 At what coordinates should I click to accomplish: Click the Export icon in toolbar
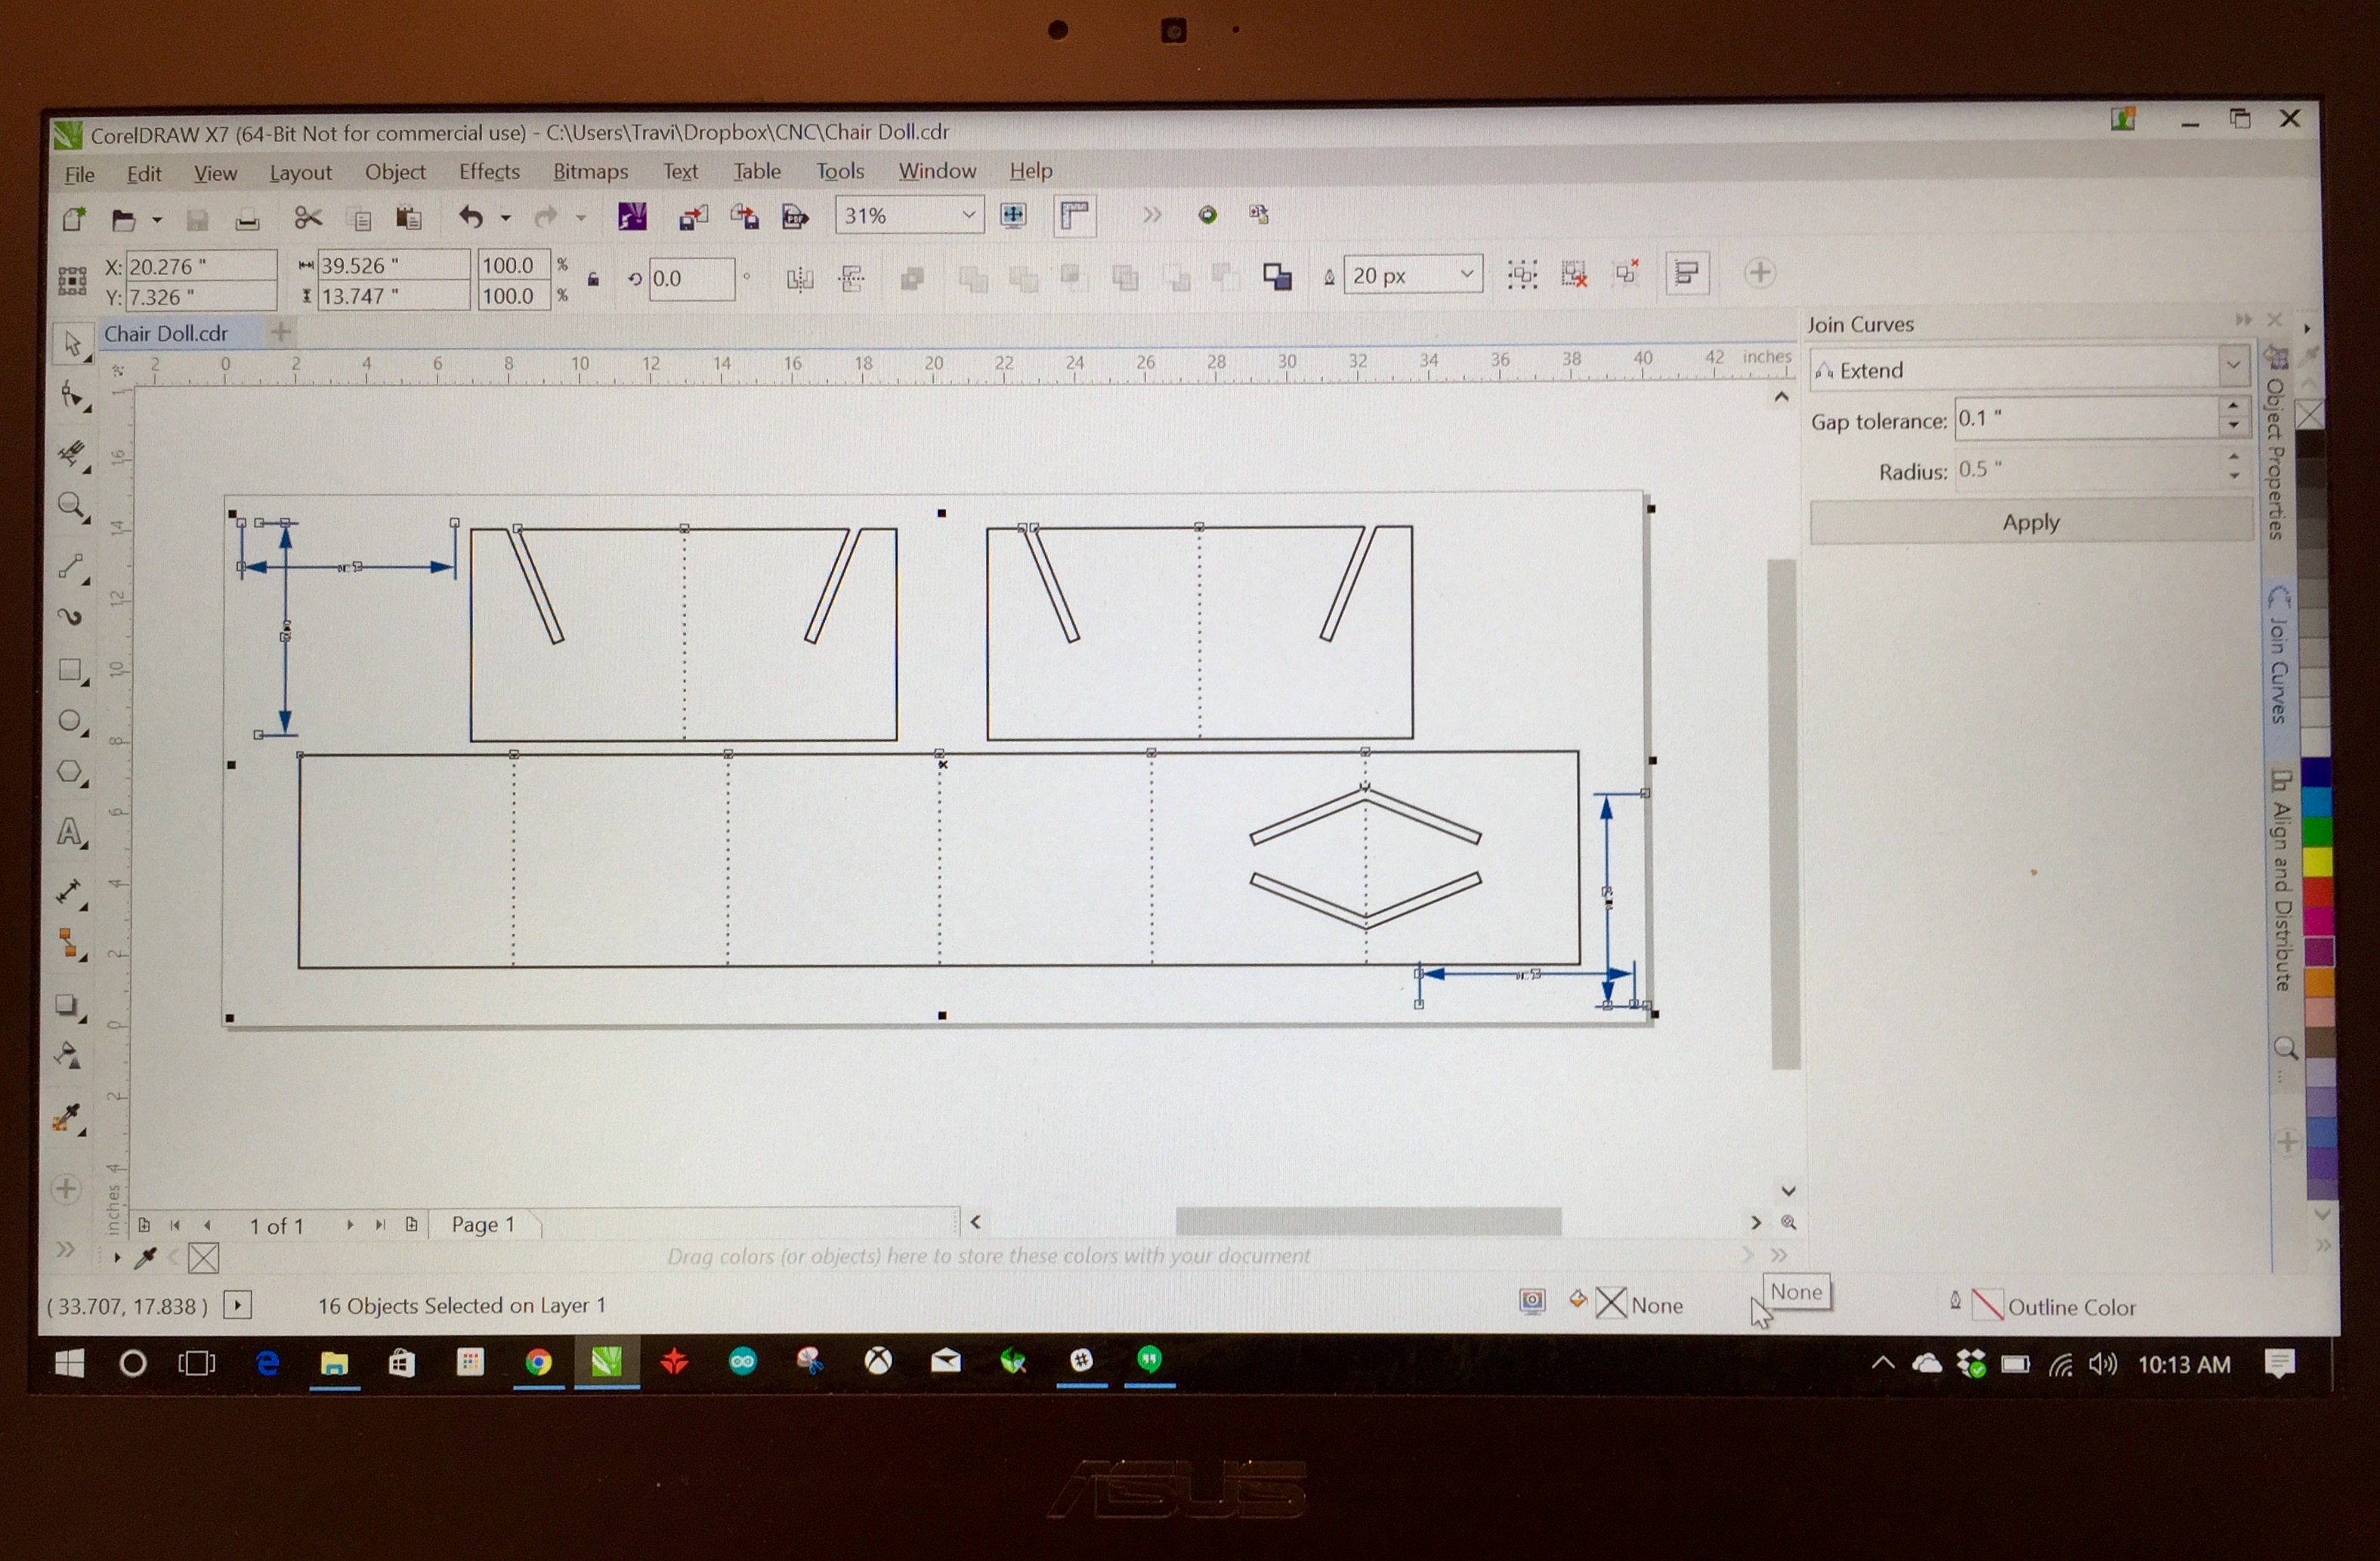point(744,216)
